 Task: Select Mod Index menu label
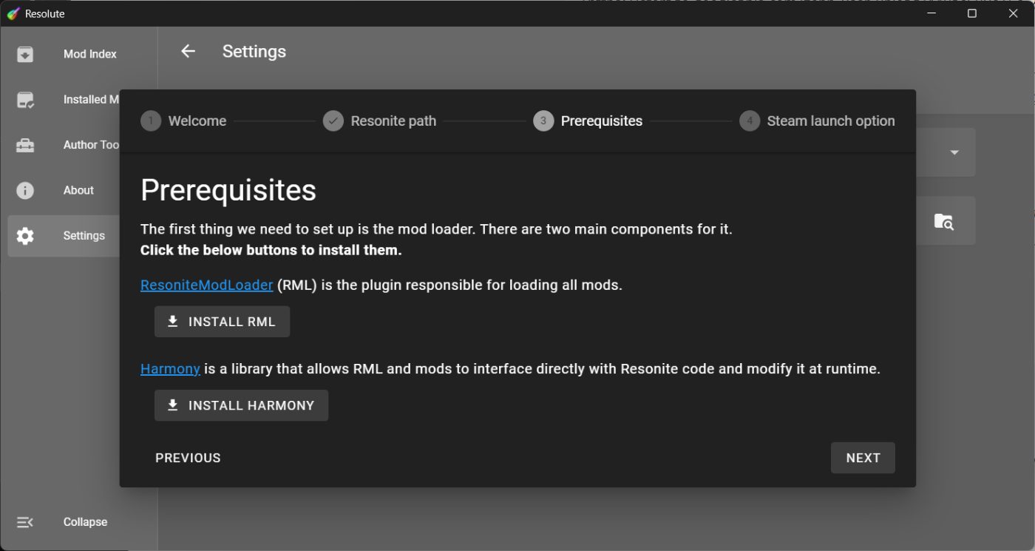click(90, 54)
